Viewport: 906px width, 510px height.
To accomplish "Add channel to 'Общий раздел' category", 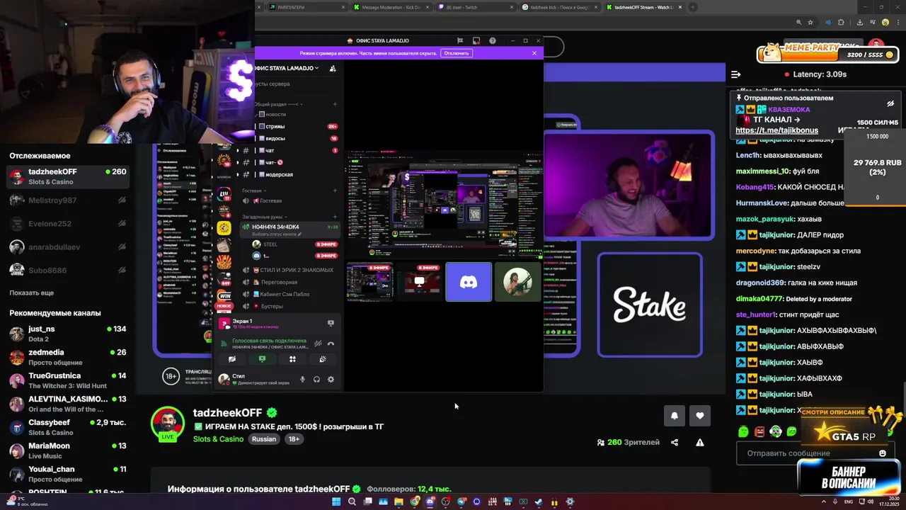I will [x=335, y=104].
